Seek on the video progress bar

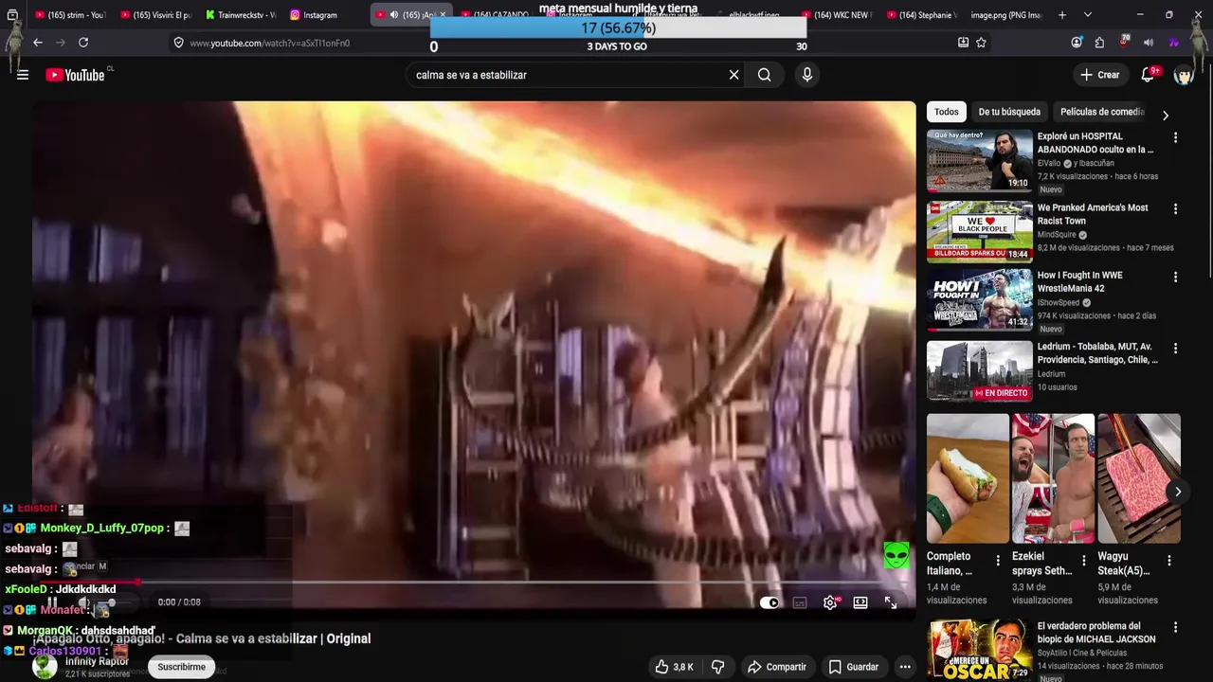[x=474, y=582]
